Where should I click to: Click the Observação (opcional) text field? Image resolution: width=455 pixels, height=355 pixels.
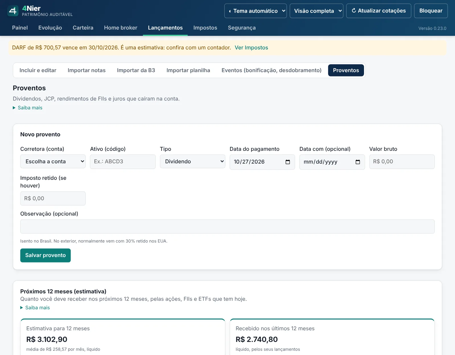227,226
